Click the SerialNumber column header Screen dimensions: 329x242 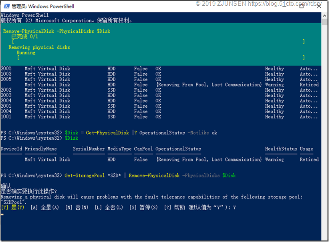coord(89,149)
